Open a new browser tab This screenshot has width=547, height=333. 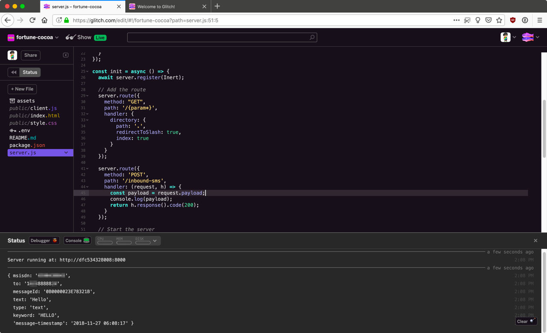[x=217, y=6]
